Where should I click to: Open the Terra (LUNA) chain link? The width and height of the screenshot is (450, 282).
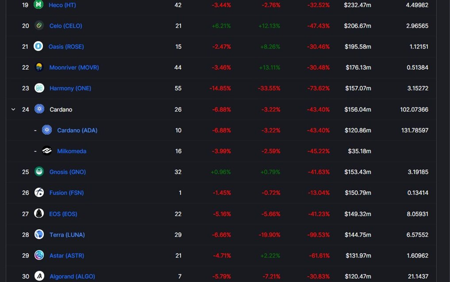coord(67,234)
